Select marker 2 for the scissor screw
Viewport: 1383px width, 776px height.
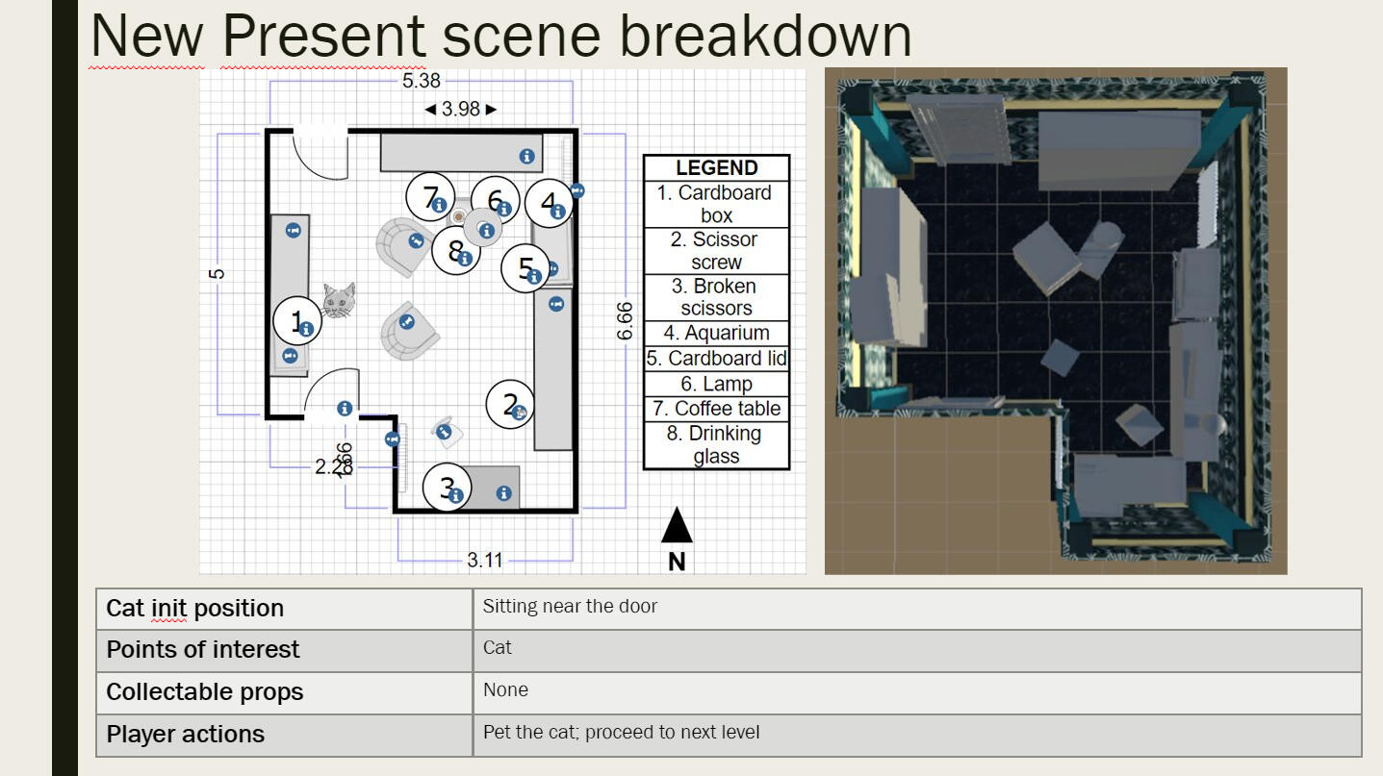[x=510, y=404]
